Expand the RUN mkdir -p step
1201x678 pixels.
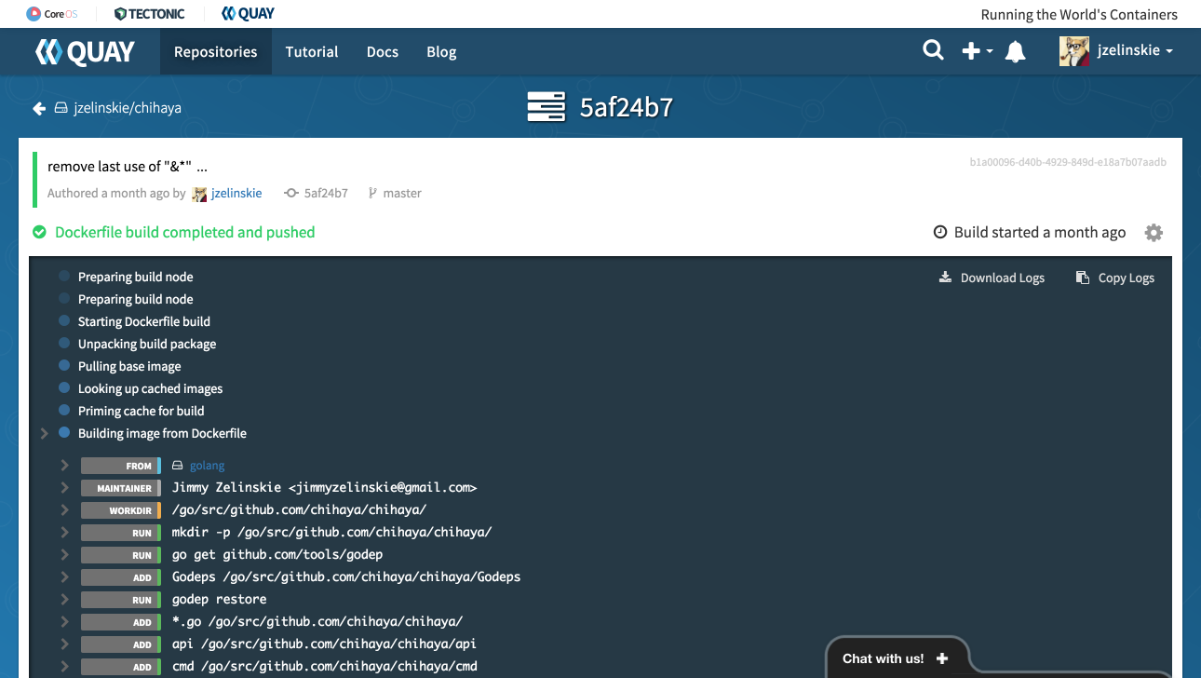tap(64, 532)
